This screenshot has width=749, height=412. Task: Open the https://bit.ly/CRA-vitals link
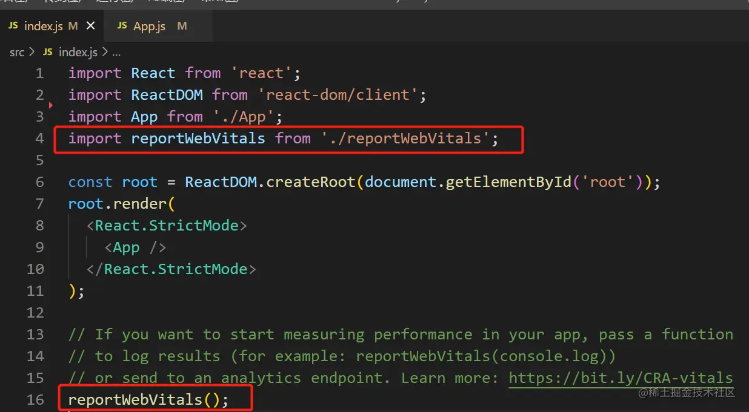click(x=621, y=378)
